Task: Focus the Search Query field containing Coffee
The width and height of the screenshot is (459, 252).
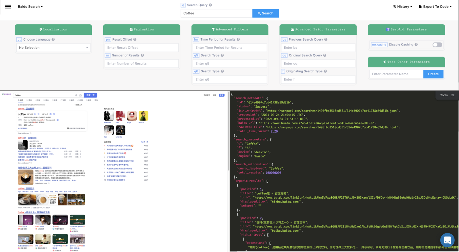Action: click(216, 13)
